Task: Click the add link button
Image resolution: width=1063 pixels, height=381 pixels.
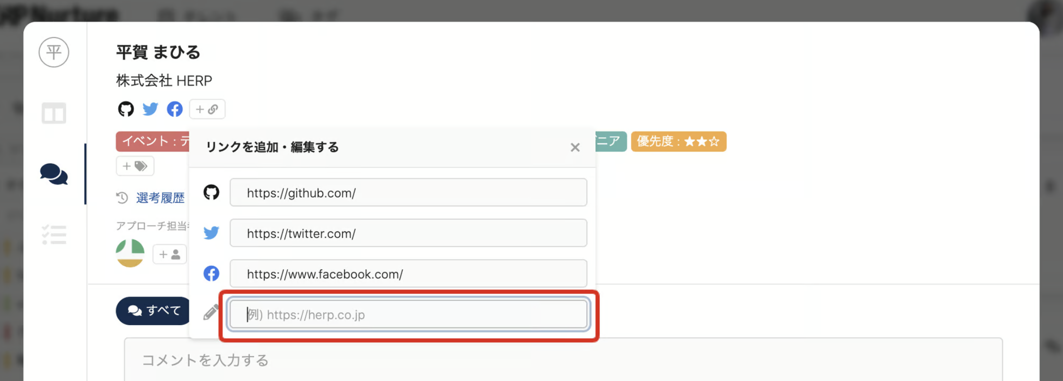Action: tap(207, 109)
